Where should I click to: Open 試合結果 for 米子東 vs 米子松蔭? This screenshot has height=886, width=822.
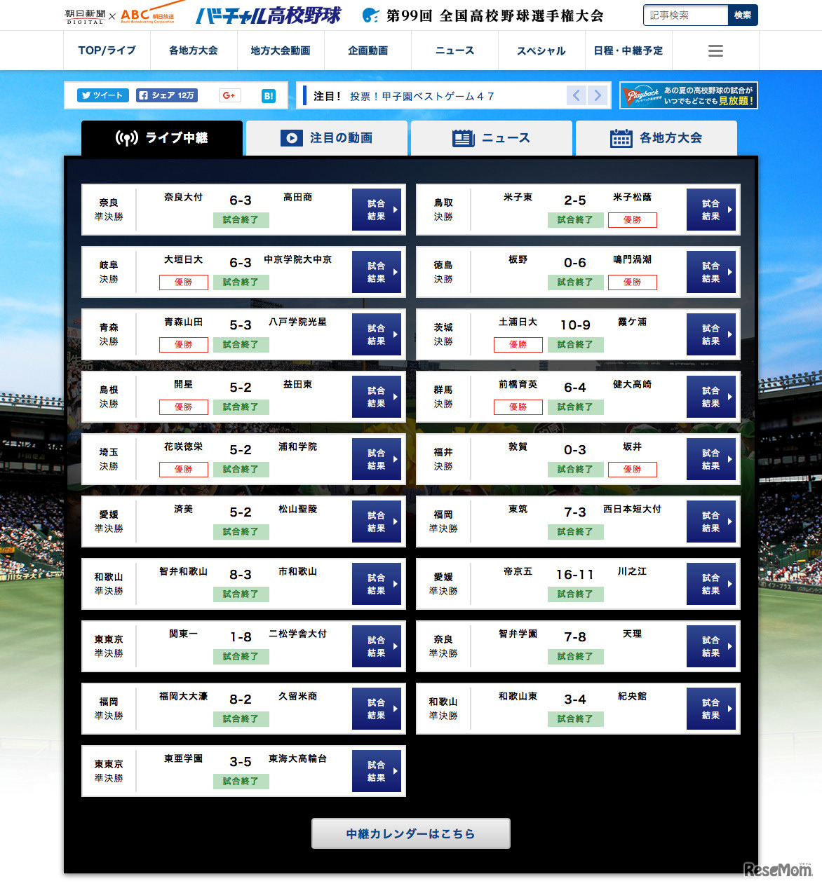pos(711,210)
